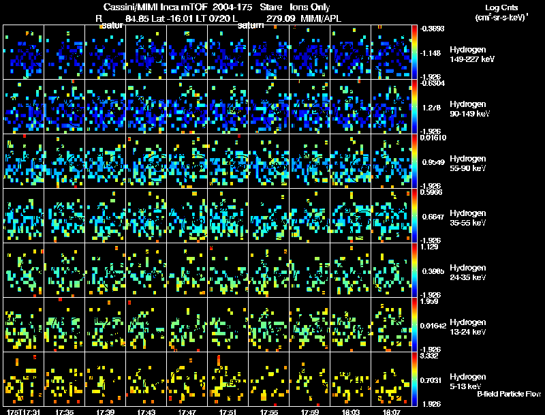Open the 13-24 keV image panel at 17:59
Viewport: 545px width, 415px height.
tap(310, 324)
